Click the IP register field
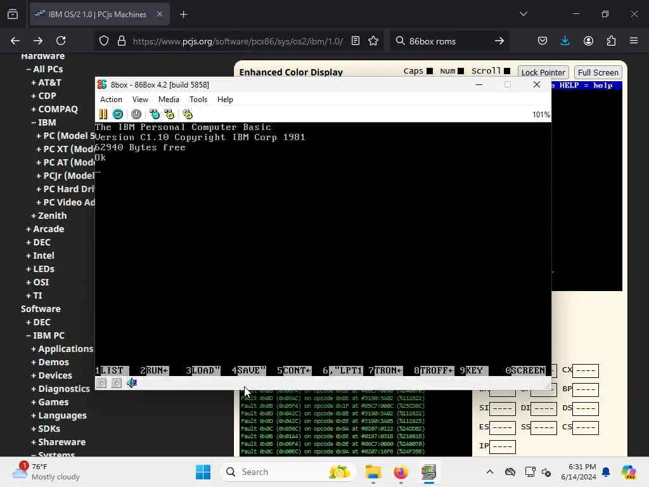649x487 pixels. pos(503,447)
